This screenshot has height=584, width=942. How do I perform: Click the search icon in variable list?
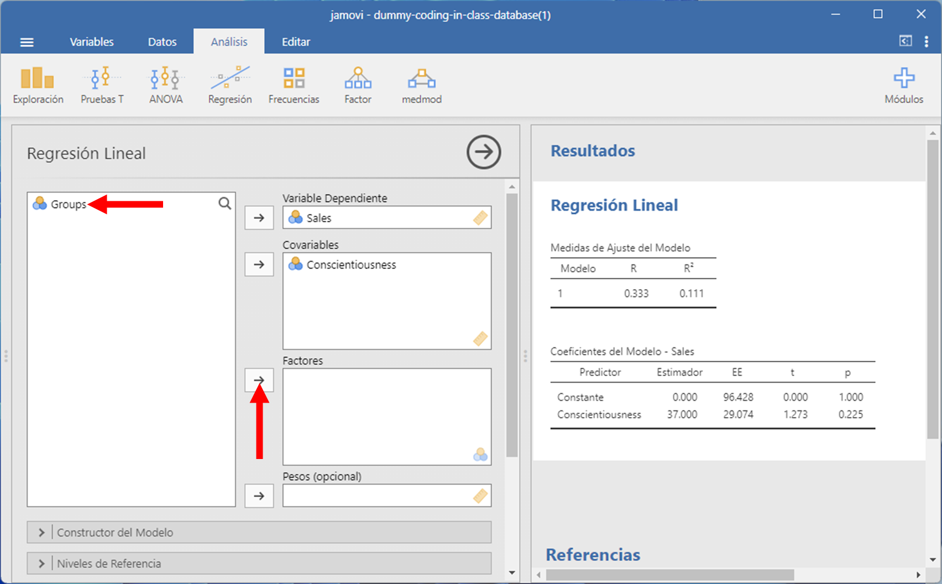point(224,204)
